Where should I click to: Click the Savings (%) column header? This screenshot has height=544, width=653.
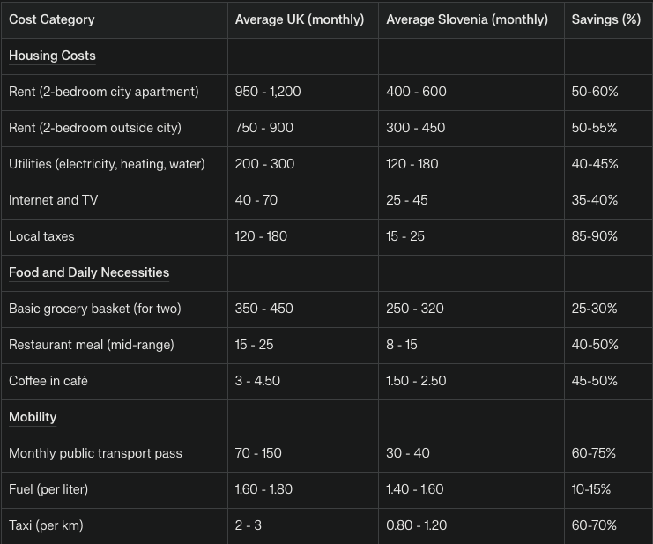tap(605, 19)
